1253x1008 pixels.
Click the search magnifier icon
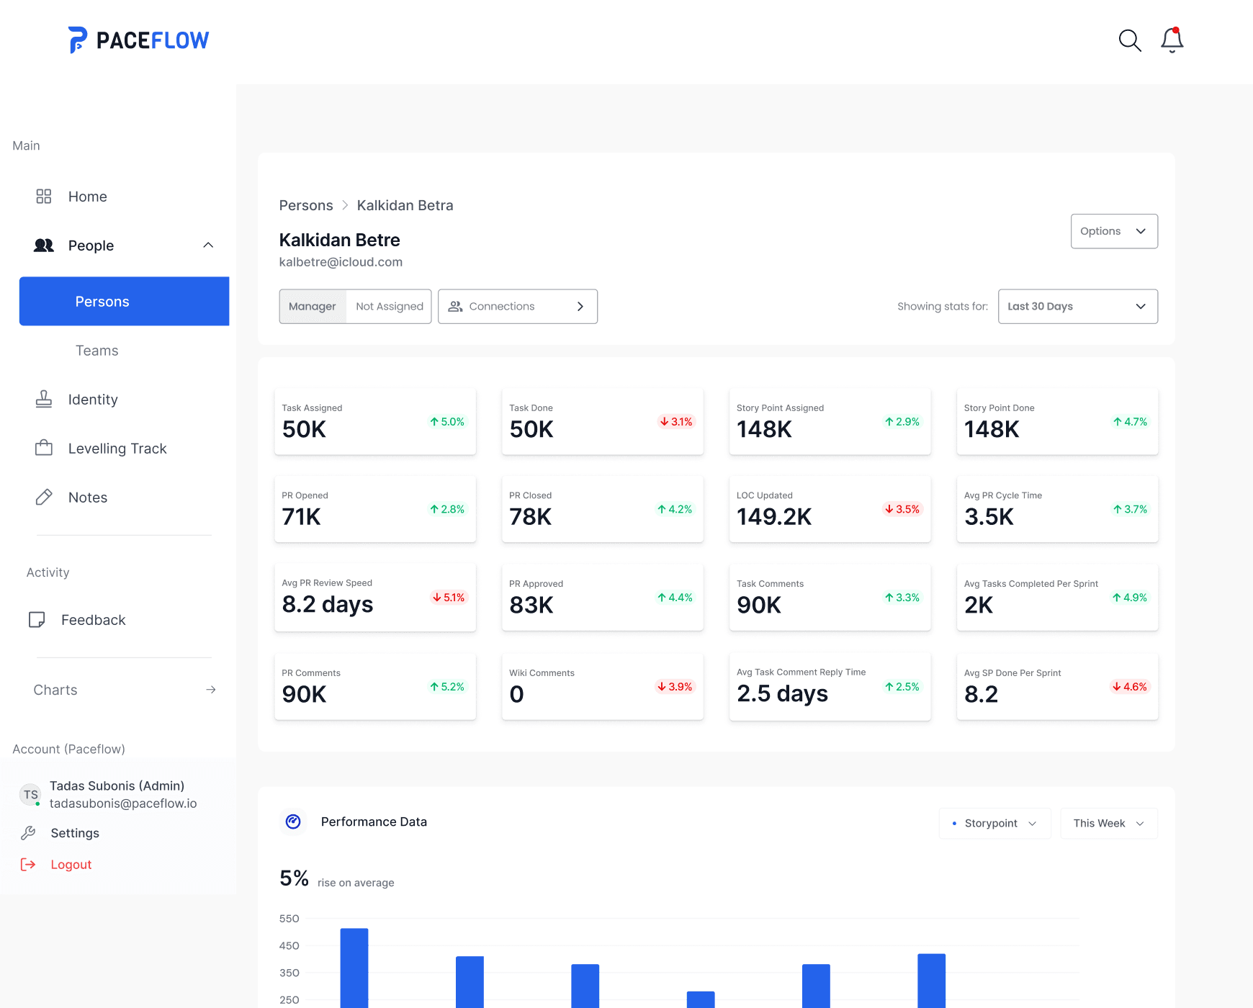pos(1129,40)
